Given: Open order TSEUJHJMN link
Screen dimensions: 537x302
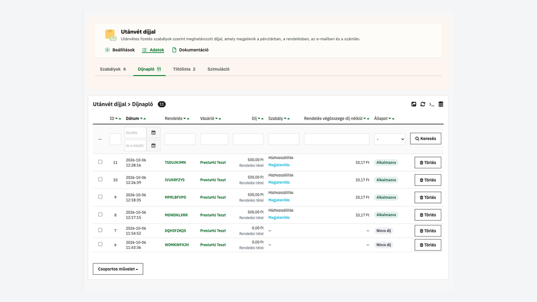Looking at the screenshot, I should (x=175, y=162).
